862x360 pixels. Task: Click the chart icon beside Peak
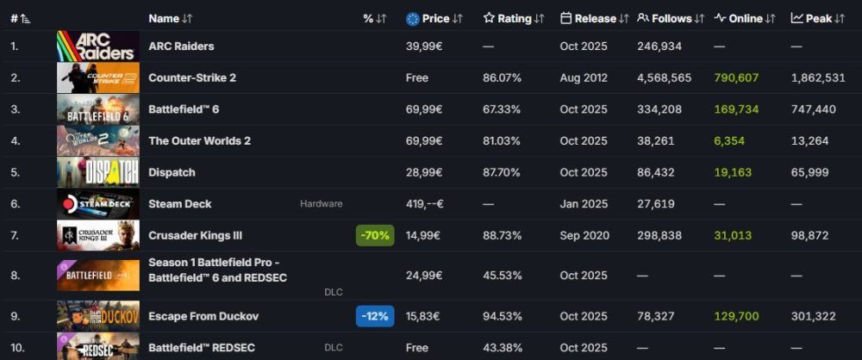796,18
